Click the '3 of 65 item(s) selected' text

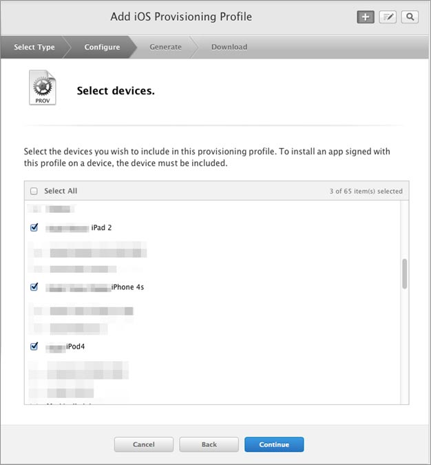366,191
